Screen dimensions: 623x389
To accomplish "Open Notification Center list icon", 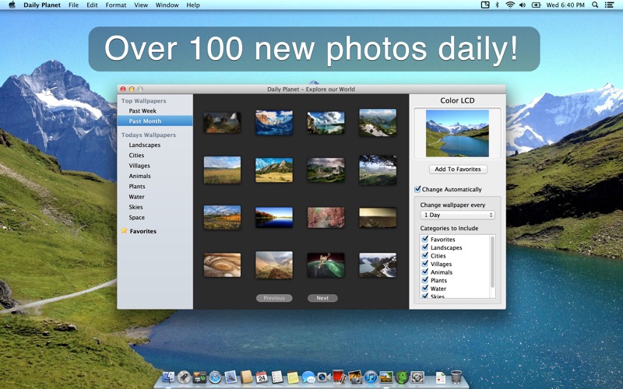I will tap(609, 5).
